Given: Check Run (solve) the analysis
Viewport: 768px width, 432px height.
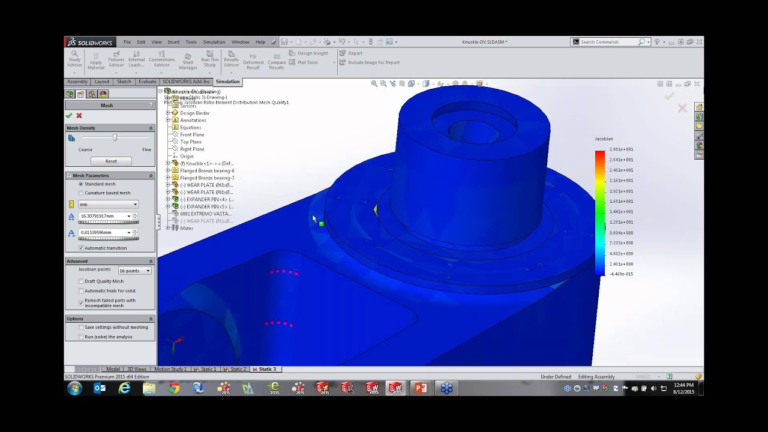Looking at the screenshot, I should point(81,337).
